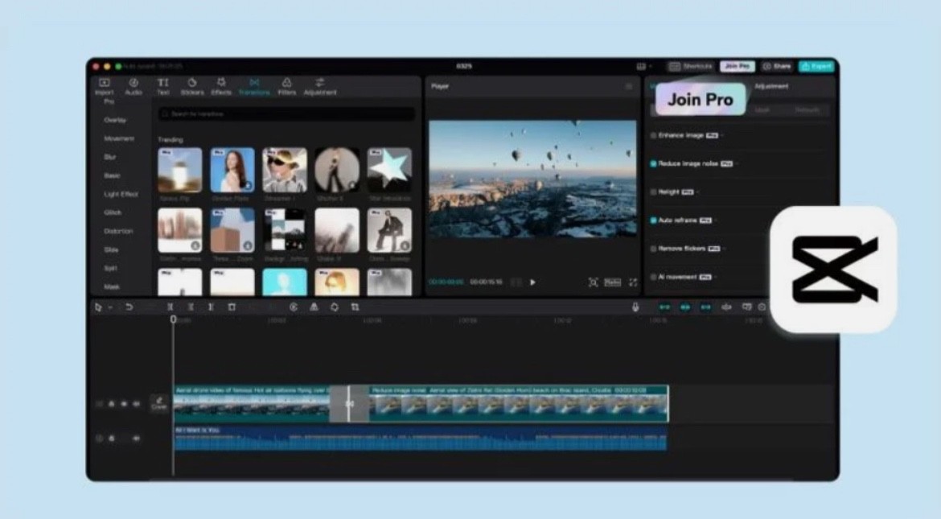Open the Filters tab
941x519 pixels.
tap(287, 87)
